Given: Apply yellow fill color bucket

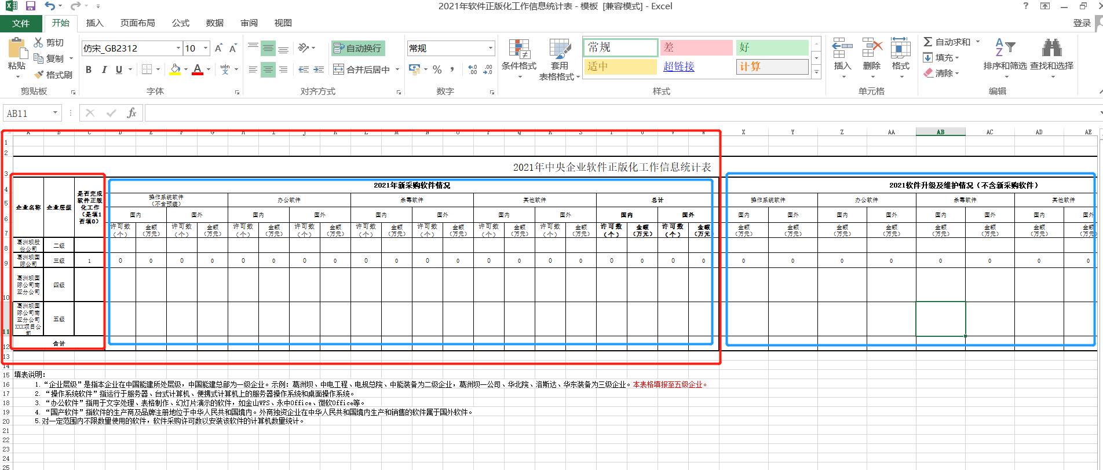Looking at the screenshot, I should [x=175, y=69].
